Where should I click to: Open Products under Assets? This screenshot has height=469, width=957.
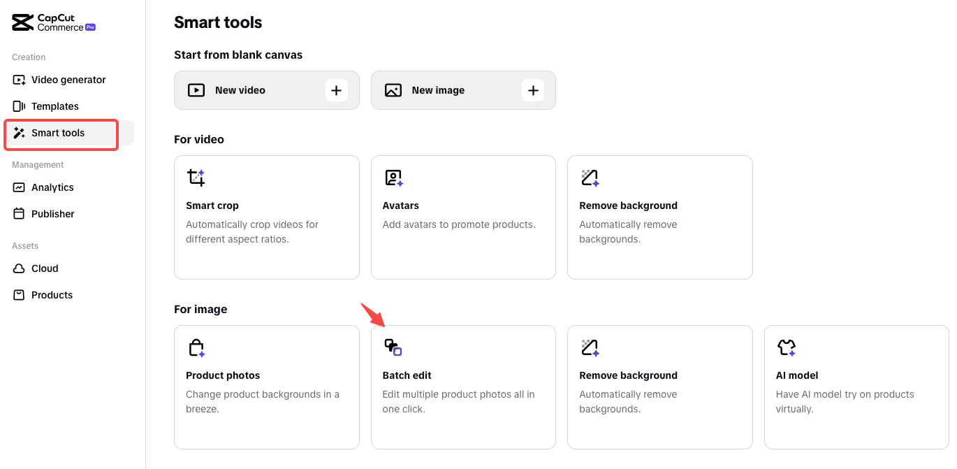tap(69, 295)
